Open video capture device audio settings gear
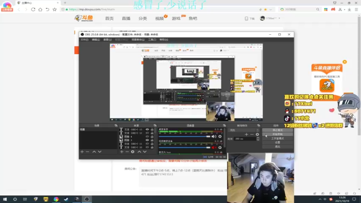Image resolution: width=361 pixels, height=203 pixels. [x=220, y=148]
